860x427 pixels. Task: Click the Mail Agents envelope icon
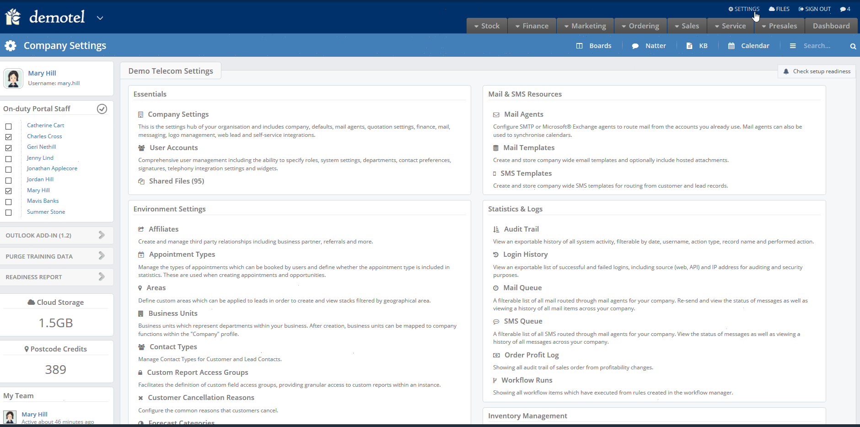coord(496,114)
